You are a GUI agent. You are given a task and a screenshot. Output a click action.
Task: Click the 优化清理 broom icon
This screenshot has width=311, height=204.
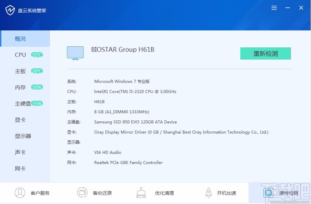[x=141, y=193]
